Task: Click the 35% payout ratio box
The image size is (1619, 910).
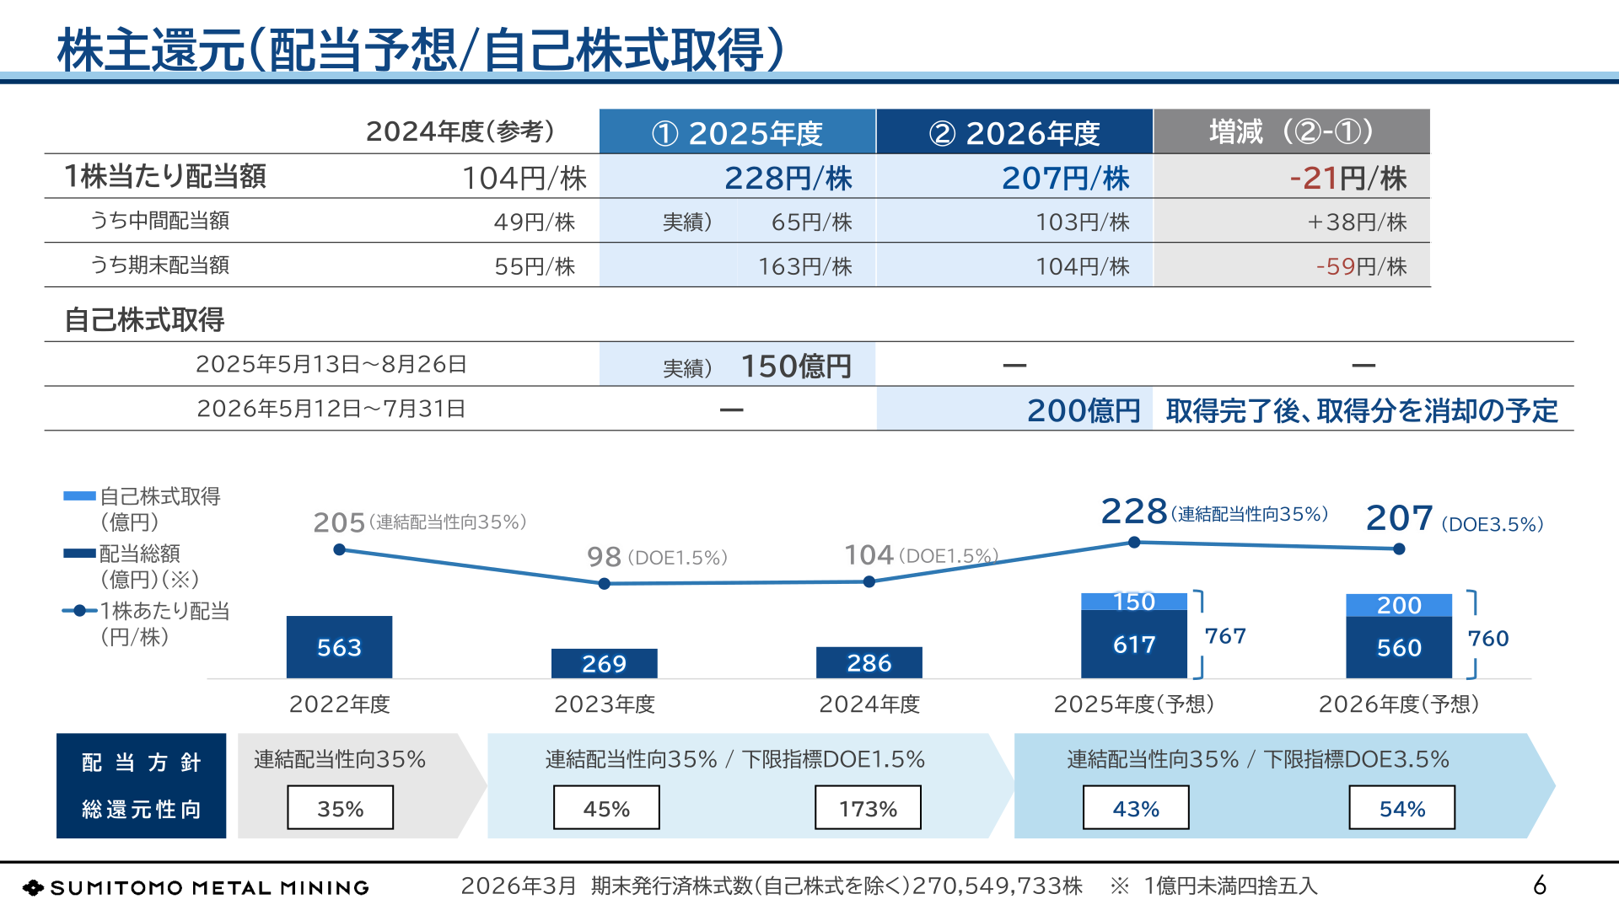Action: pos(340,808)
